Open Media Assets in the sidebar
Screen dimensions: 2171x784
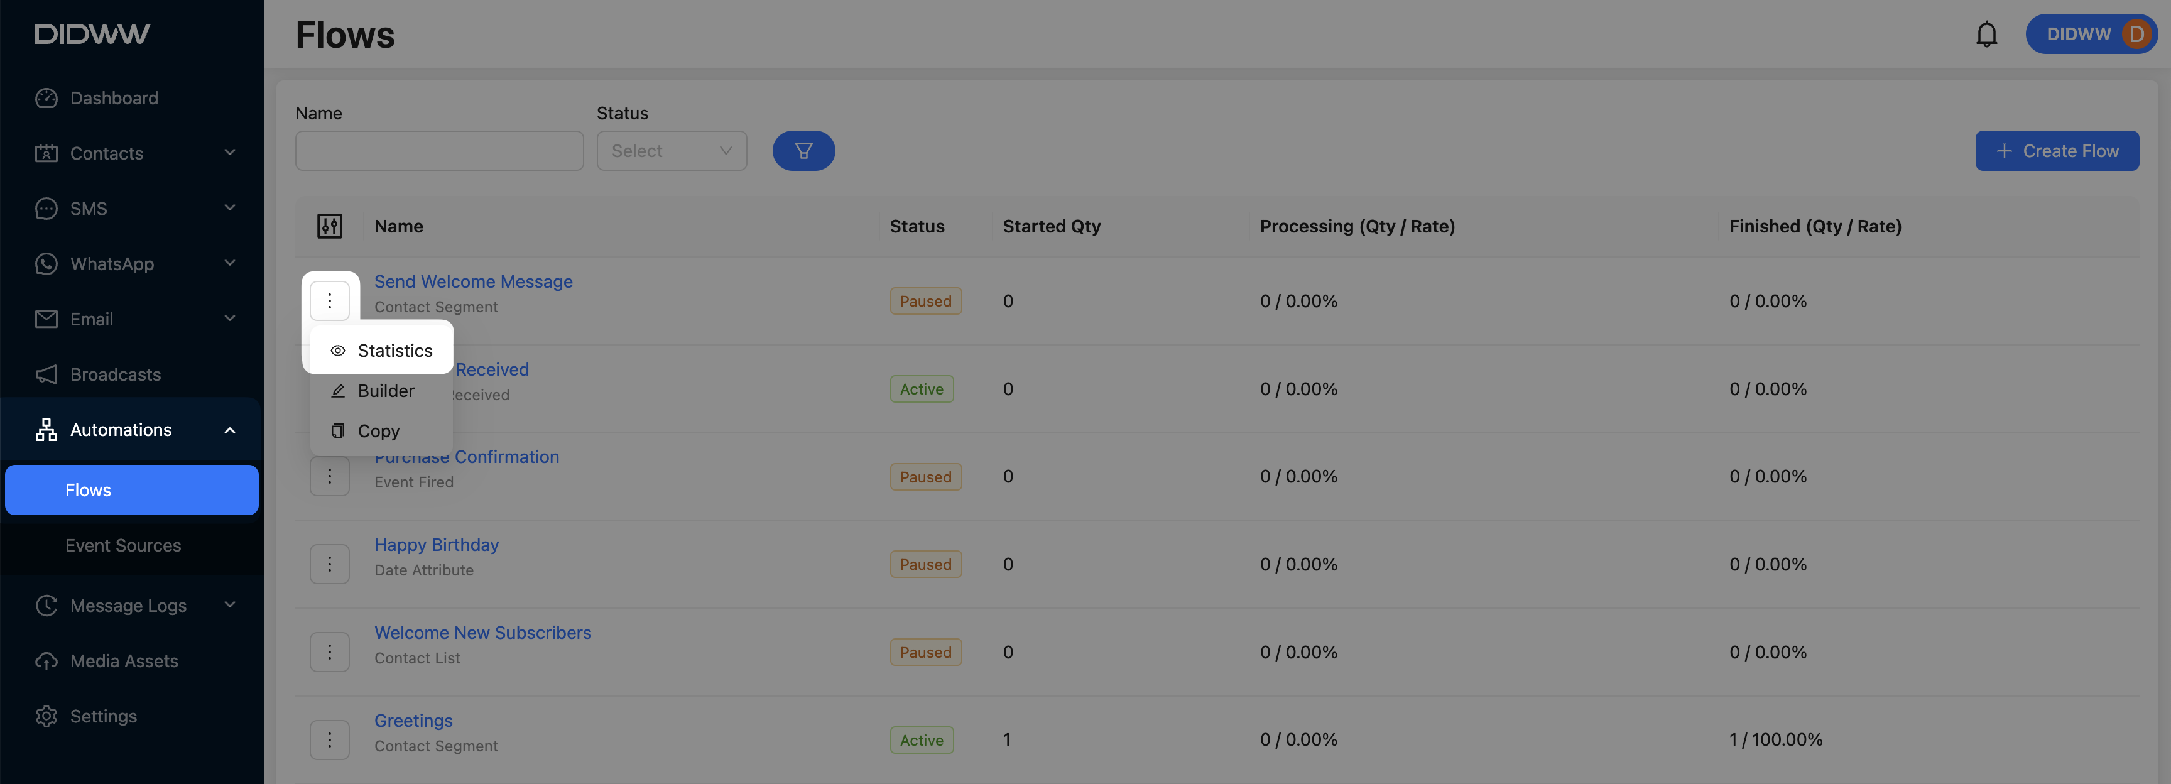click(x=124, y=661)
